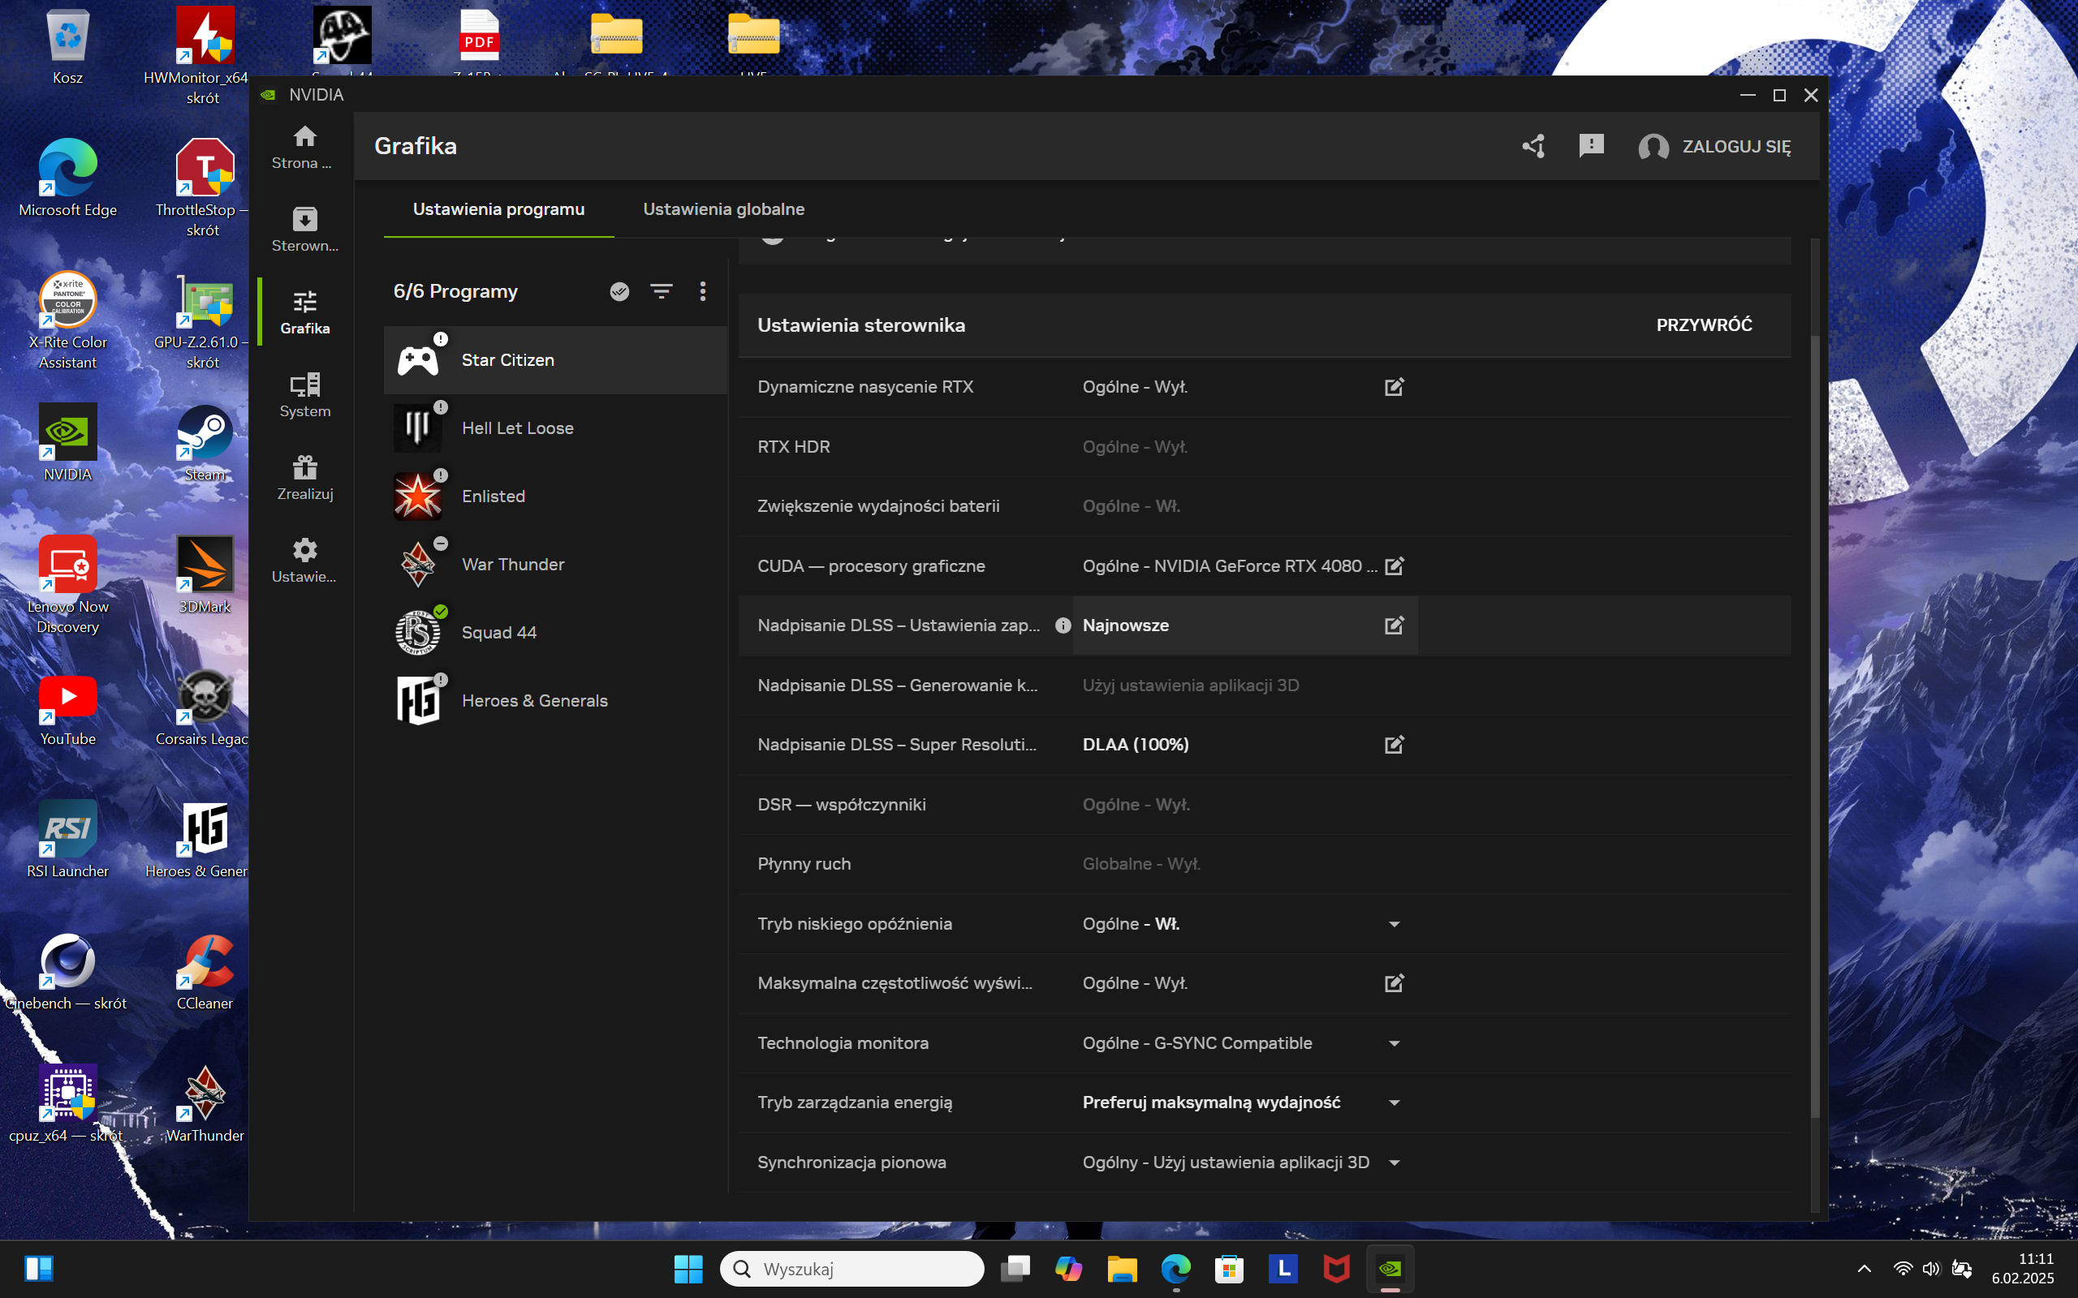Switch to Ustawienia globalne tab
The image size is (2078, 1298).
[723, 209]
